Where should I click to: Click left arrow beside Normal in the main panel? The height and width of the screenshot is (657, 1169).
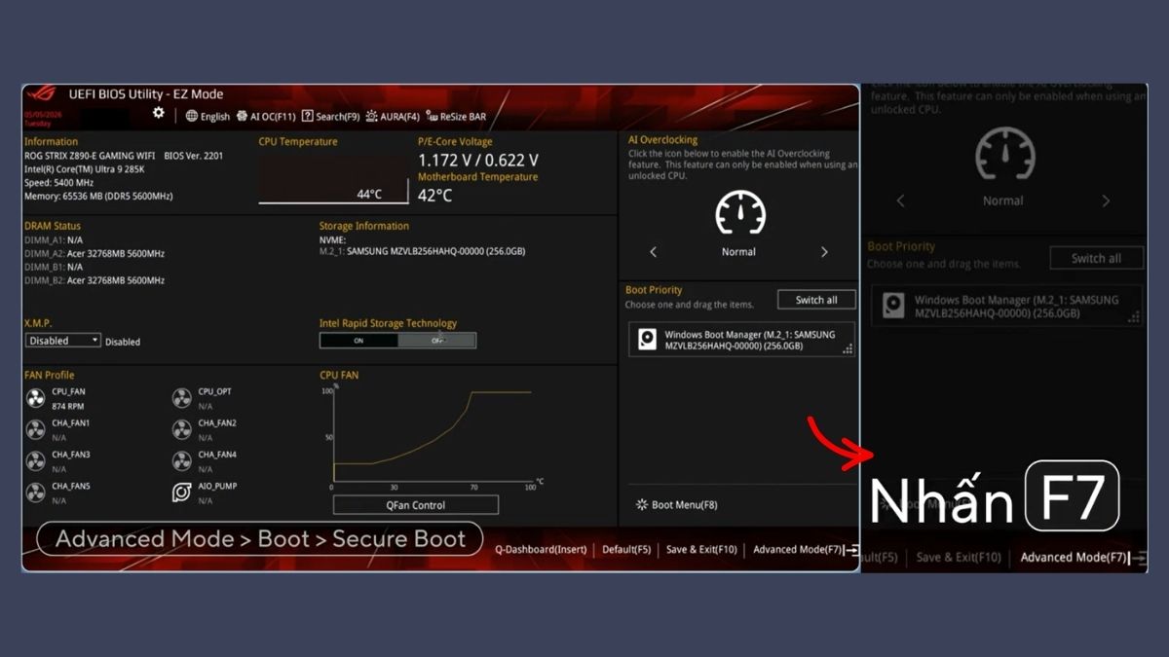(653, 252)
